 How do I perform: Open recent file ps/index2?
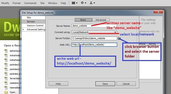pos(15,69)
